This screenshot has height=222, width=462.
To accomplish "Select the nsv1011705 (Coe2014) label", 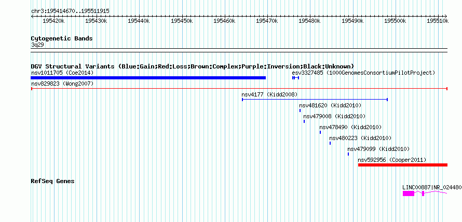I will pos(62,73).
